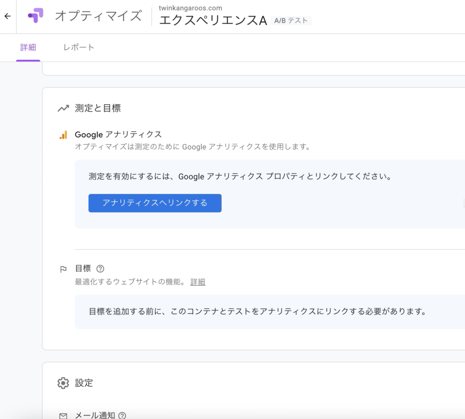Click the 測定と目標 section heading

98,108
